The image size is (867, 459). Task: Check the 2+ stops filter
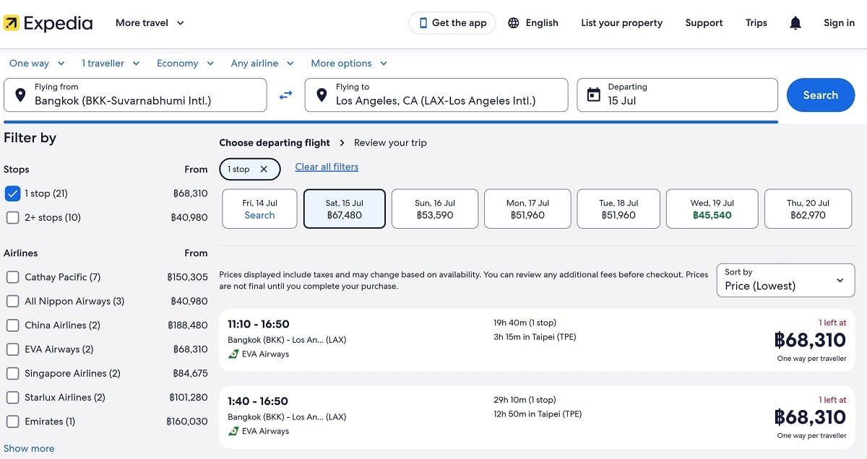pos(12,217)
